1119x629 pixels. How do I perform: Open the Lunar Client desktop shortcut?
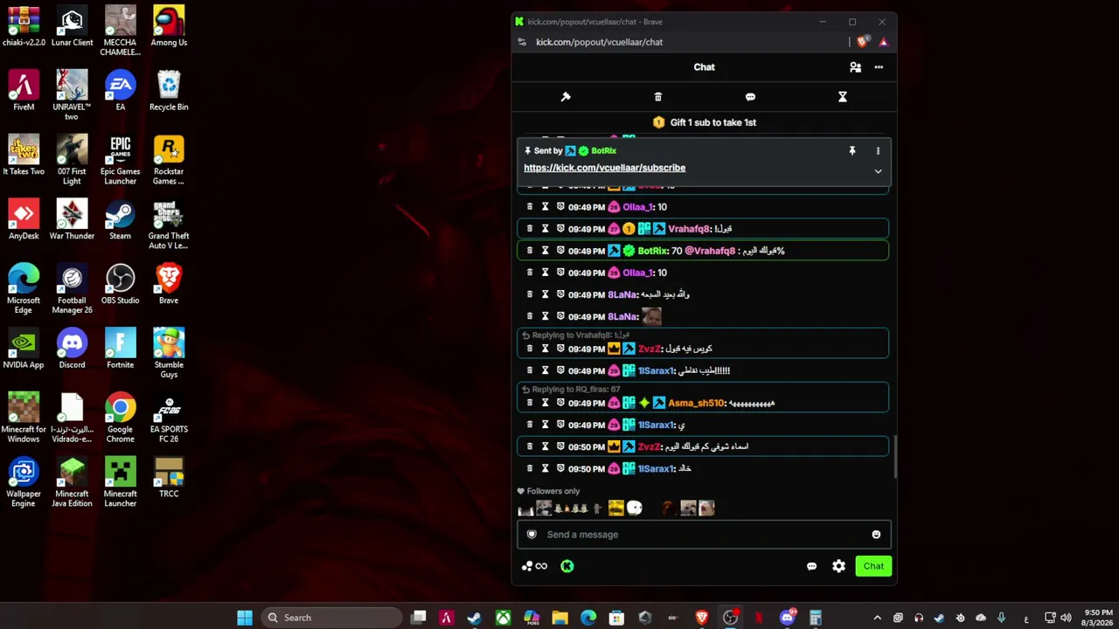(x=72, y=28)
